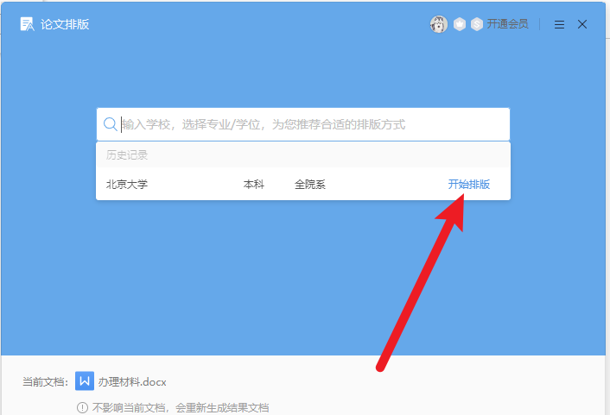Click the 办理材料.docx file name
Image resolution: width=610 pixels, height=415 pixels.
[132, 382]
